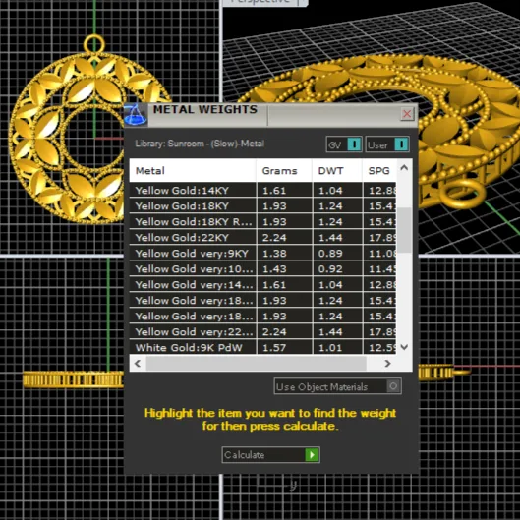Click the pendant side profile in front view
Screen dimensions: 520x520
pyautogui.click(x=73, y=379)
